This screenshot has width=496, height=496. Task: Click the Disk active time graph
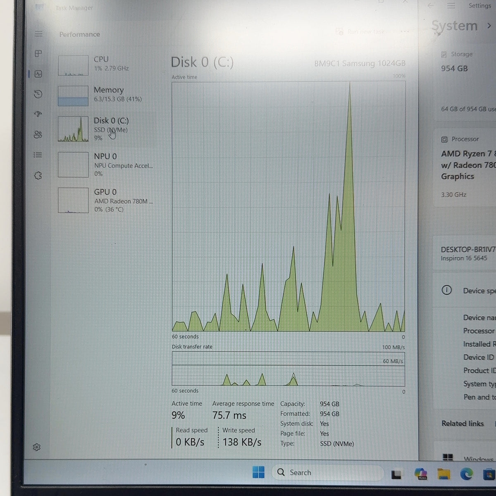[x=288, y=207]
